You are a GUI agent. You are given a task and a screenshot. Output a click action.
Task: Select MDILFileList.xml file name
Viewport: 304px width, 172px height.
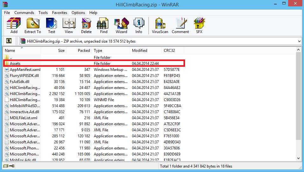tap(24, 118)
